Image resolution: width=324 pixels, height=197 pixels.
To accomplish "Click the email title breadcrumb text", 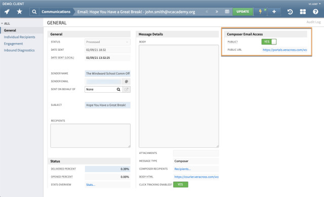I will coord(136,12).
